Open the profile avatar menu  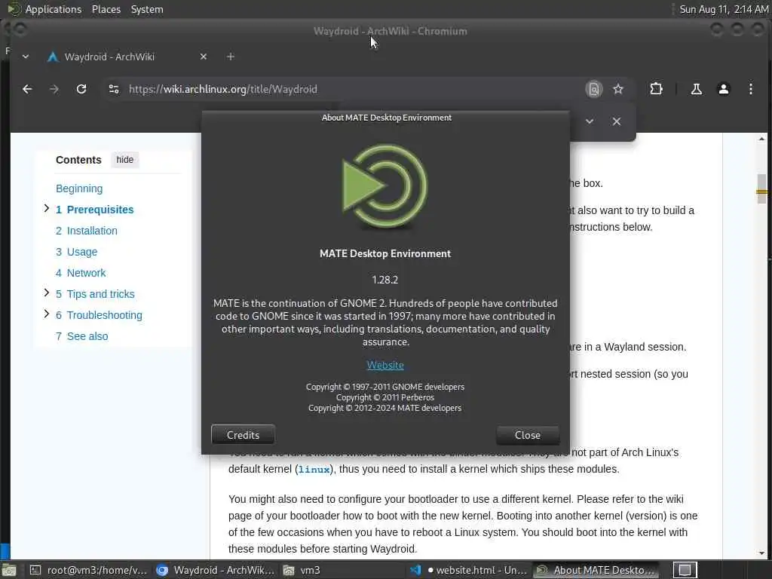point(723,89)
